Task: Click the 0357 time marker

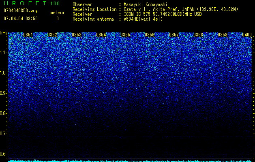Action: pos(174,35)
